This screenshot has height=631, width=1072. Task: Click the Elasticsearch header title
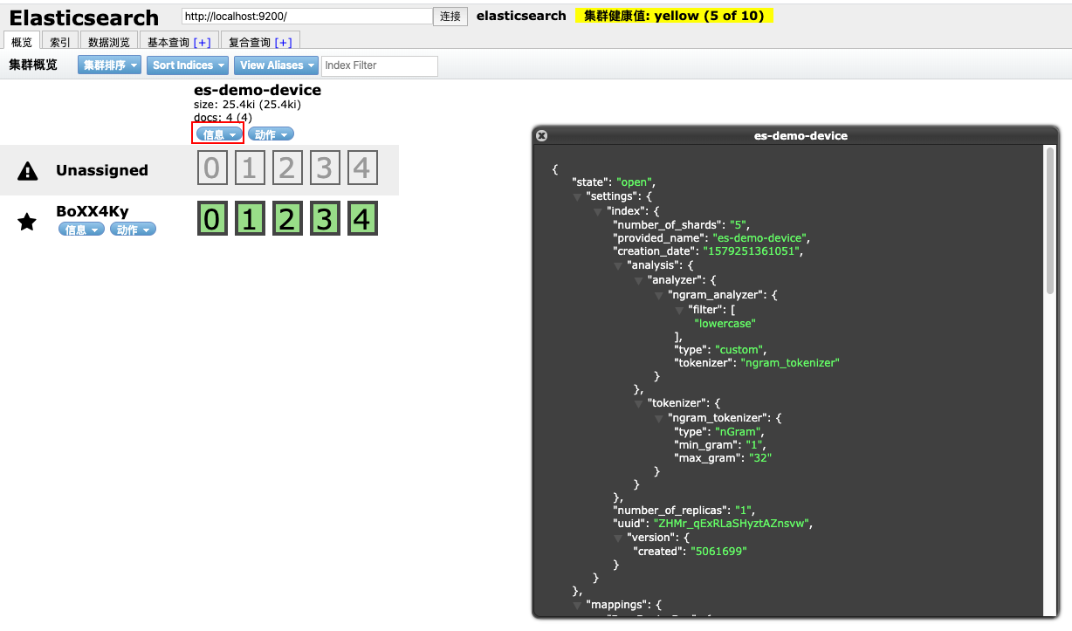(84, 17)
